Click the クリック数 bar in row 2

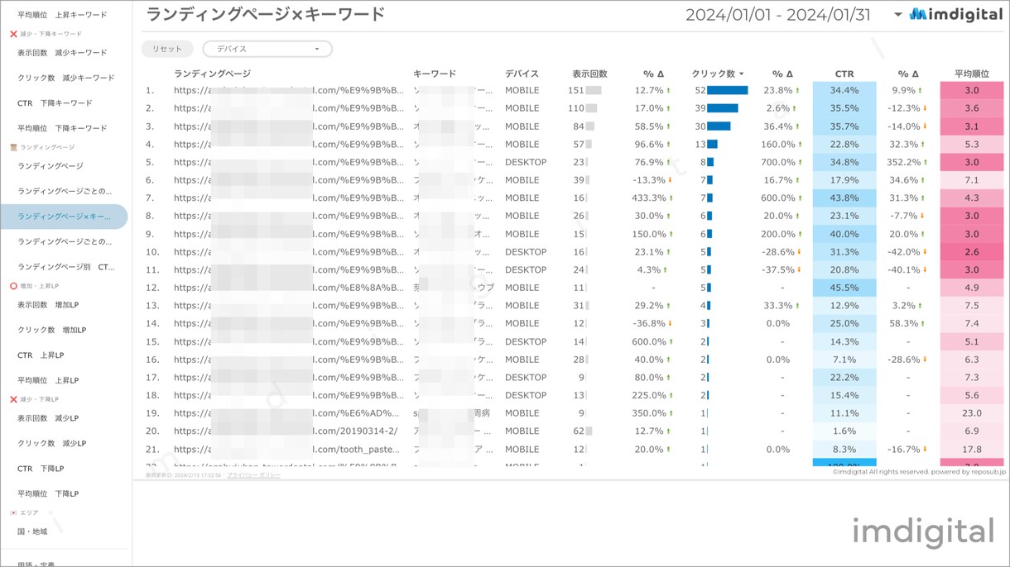point(723,108)
